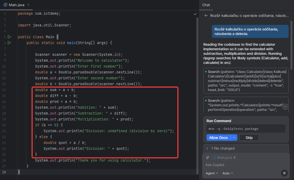This screenshot has width=294, height=180.
Task: Click the "Enter second number" println line
Action: coord(80,78)
